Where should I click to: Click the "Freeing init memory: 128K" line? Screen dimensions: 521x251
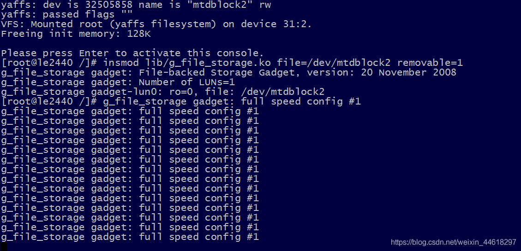coord(76,34)
